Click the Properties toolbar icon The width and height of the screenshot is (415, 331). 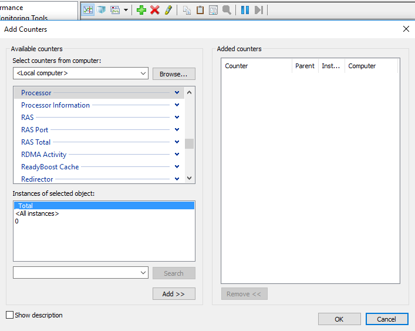point(213,10)
